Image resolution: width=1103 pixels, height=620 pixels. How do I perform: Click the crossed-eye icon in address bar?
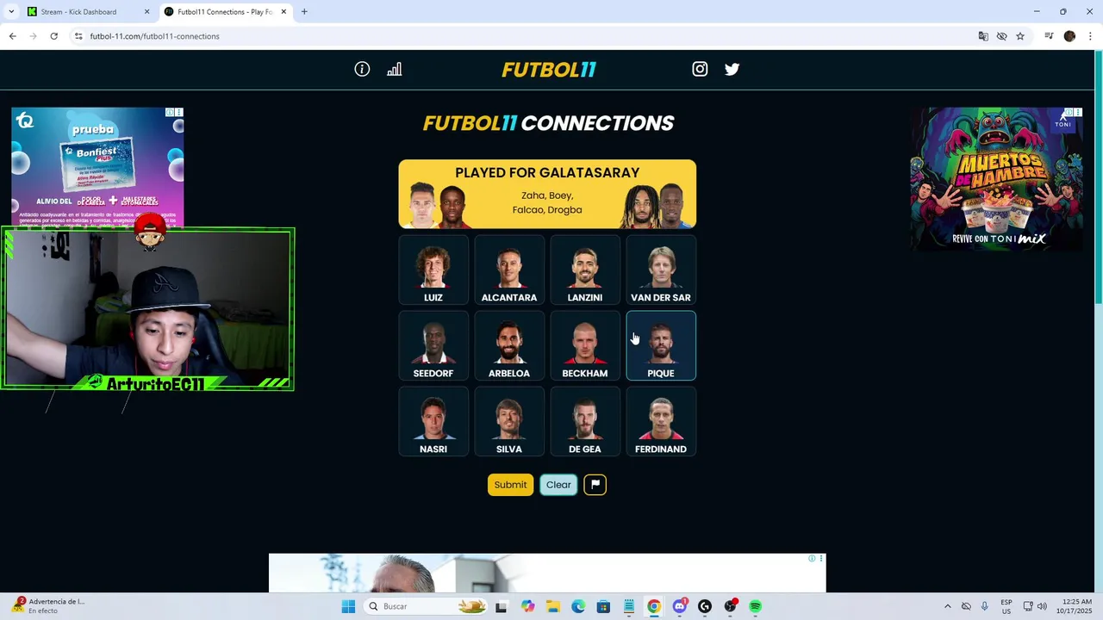click(1001, 36)
